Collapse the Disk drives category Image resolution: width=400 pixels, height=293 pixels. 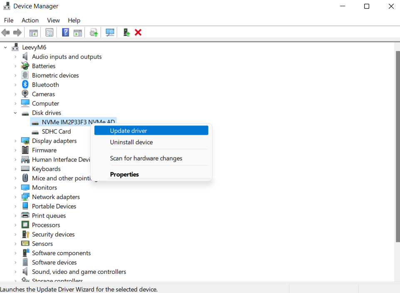coord(15,113)
